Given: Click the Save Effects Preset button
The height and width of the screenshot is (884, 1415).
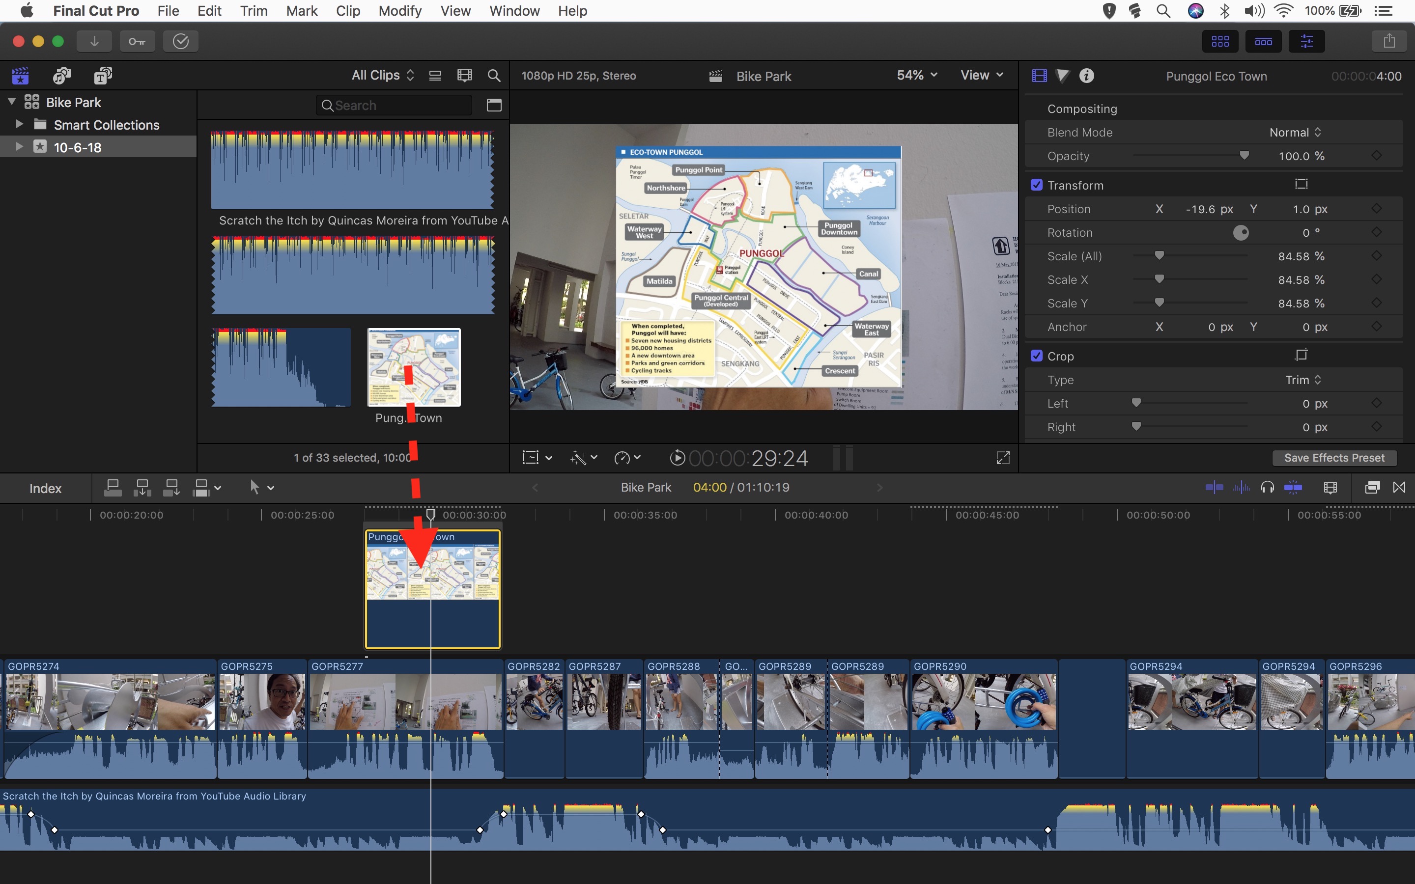Looking at the screenshot, I should [x=1334, y=458].
